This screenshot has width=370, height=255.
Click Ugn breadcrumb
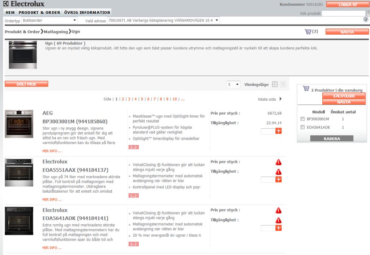tap(76, 31)
